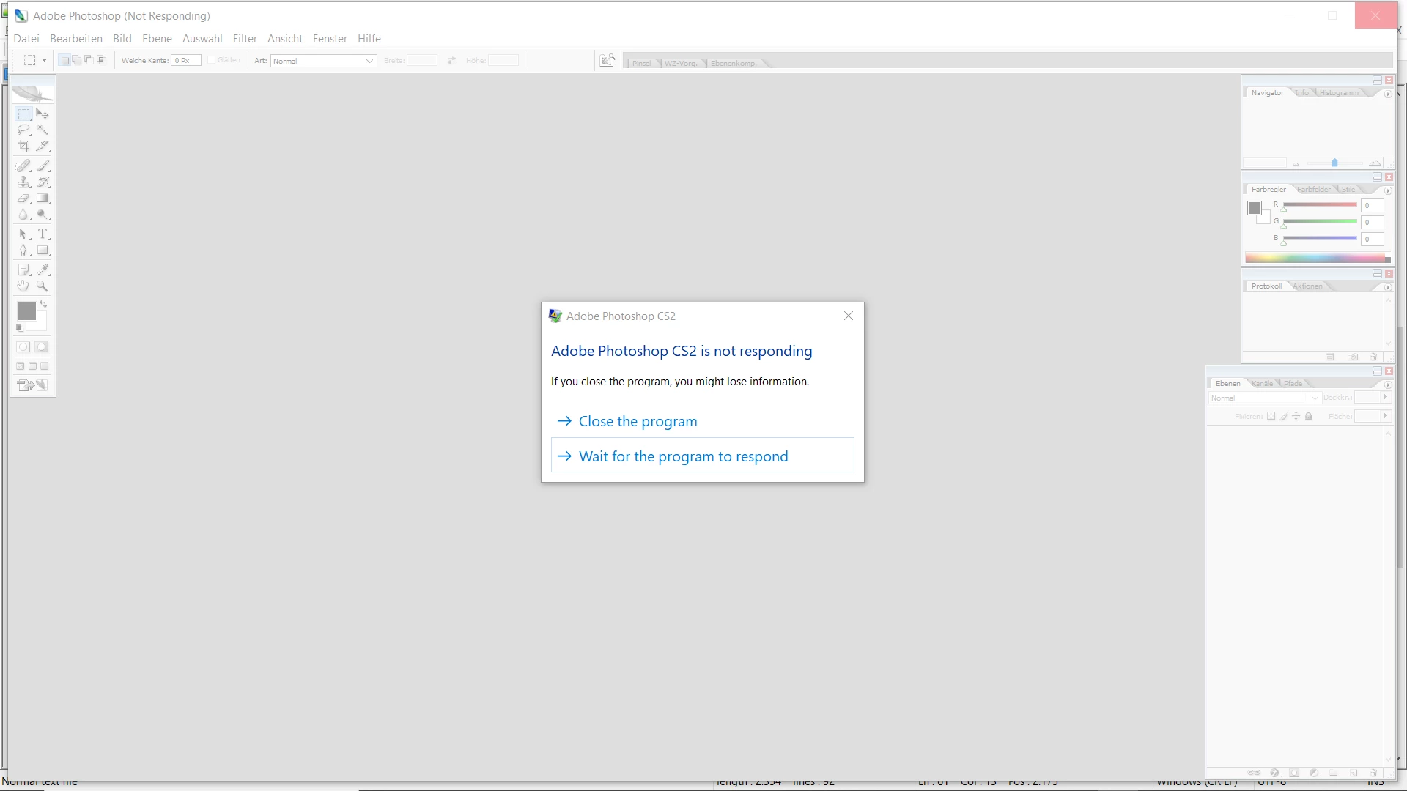Select the Lasso tool
The height and width of the screenshot is (791, 1407).
tap(23, 130)
